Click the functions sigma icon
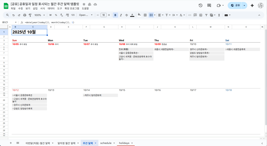Image resolution: width=267 pixels, height=146 pixels. tap(219, 15)
